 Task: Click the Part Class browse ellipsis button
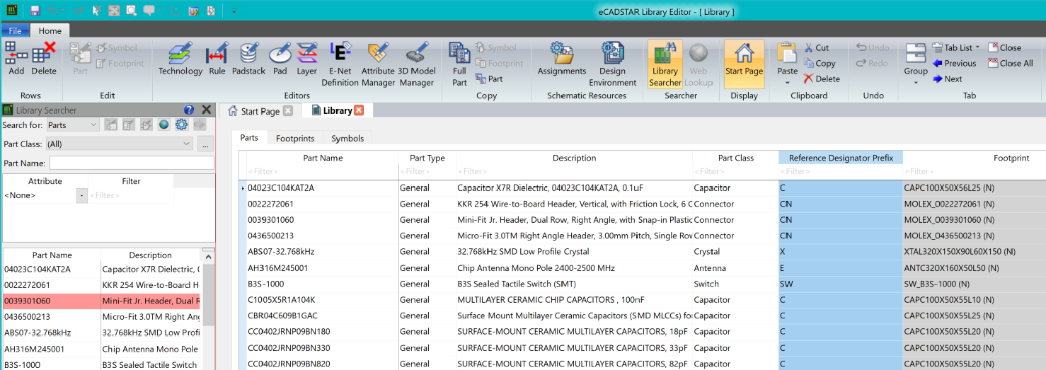tap(206, 144)
